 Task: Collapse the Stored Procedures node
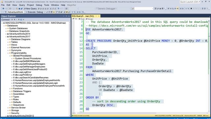[x=10, y=56]
